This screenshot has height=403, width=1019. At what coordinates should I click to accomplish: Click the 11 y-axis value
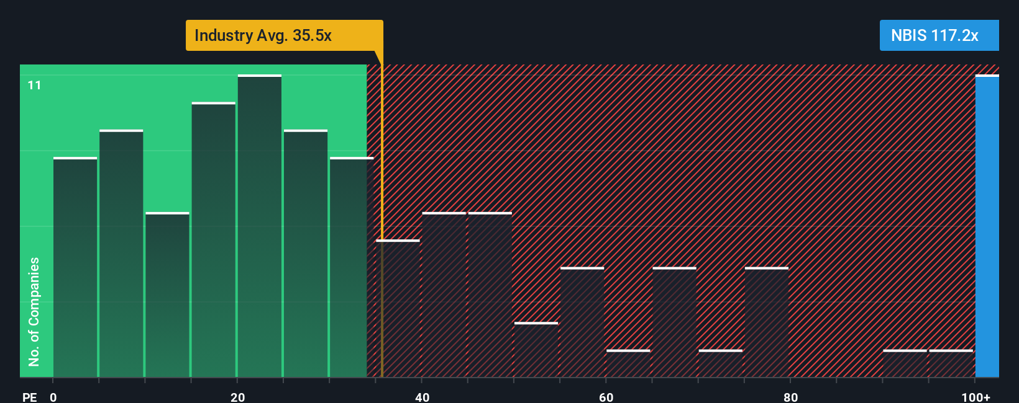click(x=35, y=86)
